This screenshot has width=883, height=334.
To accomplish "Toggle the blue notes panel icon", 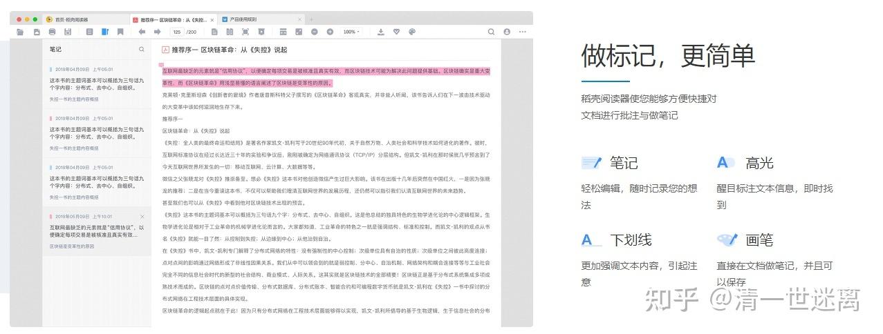I will [x=105, y=32].
